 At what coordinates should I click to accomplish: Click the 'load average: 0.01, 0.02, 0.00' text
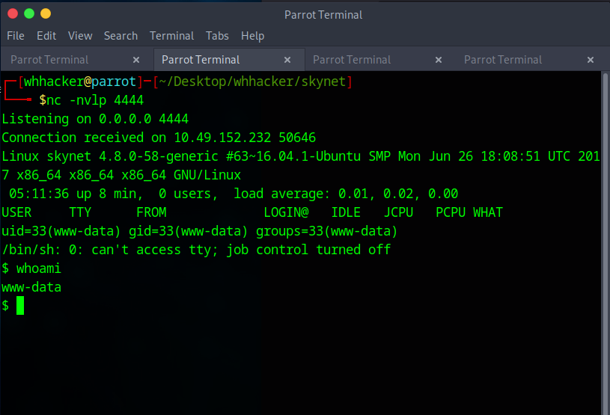[346, 194]
